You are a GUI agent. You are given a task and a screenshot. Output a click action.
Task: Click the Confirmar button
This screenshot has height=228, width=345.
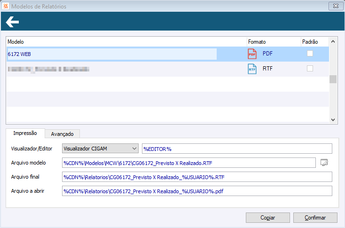tap(315, 218)
